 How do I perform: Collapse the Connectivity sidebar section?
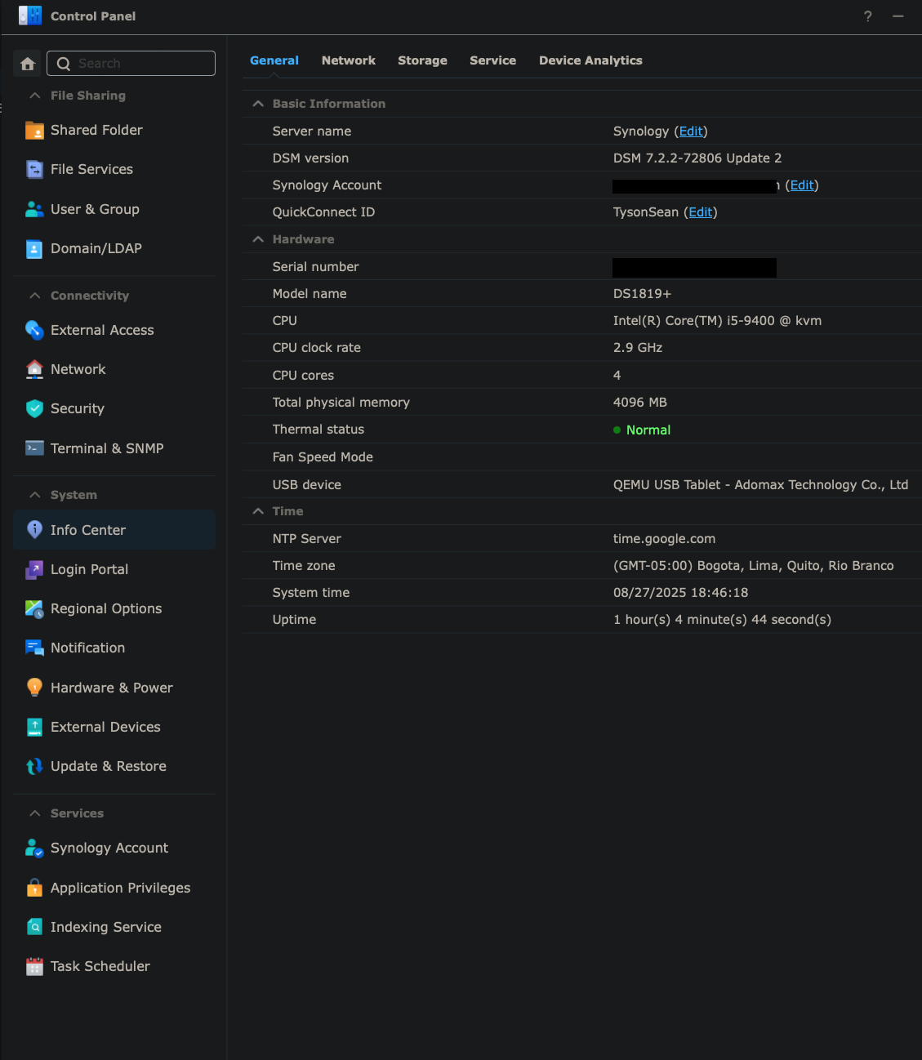click(35, 296)
